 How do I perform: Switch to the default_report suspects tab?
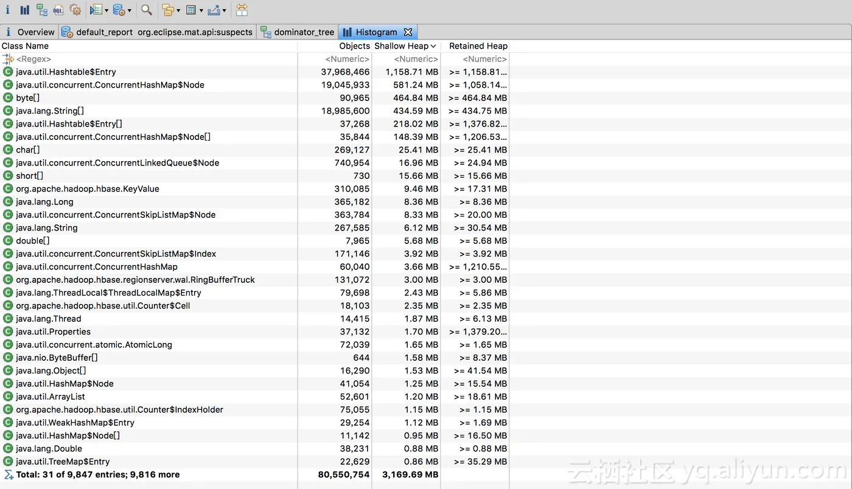click(157, 32)
